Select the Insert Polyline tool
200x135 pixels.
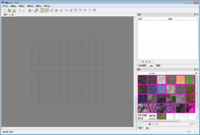[89, 11]
